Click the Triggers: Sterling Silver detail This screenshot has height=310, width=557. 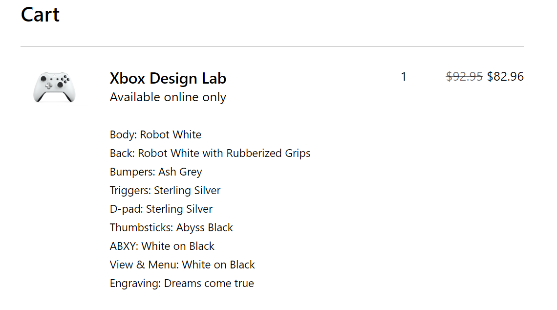(165, 191)
